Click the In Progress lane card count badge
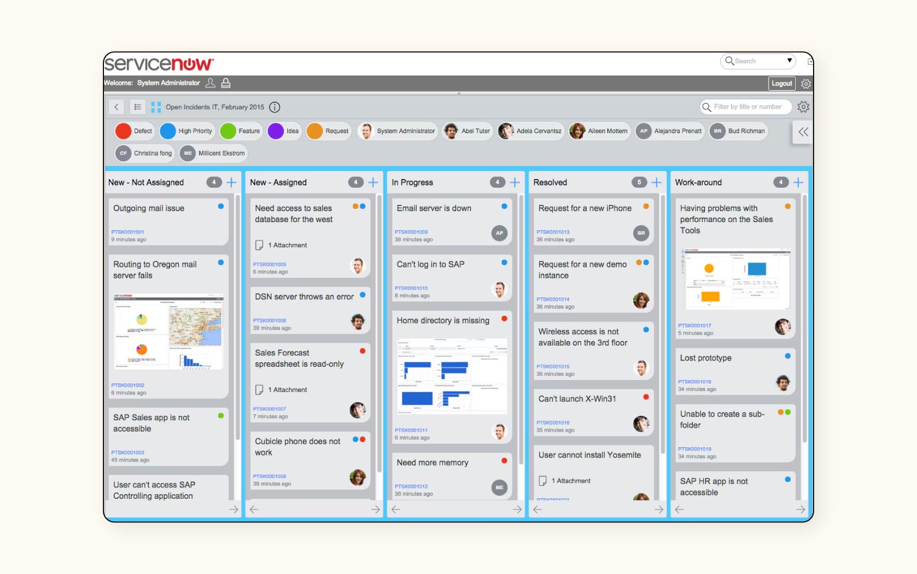This screenshot has height=574, width=917. (498, 182)
